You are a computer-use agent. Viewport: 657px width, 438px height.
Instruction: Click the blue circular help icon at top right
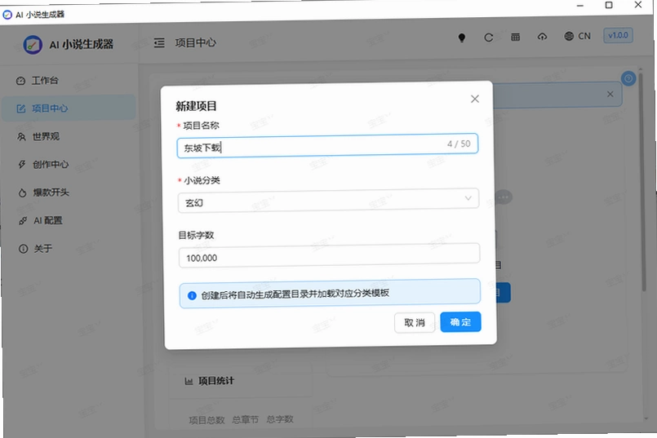tap(628, 78)
